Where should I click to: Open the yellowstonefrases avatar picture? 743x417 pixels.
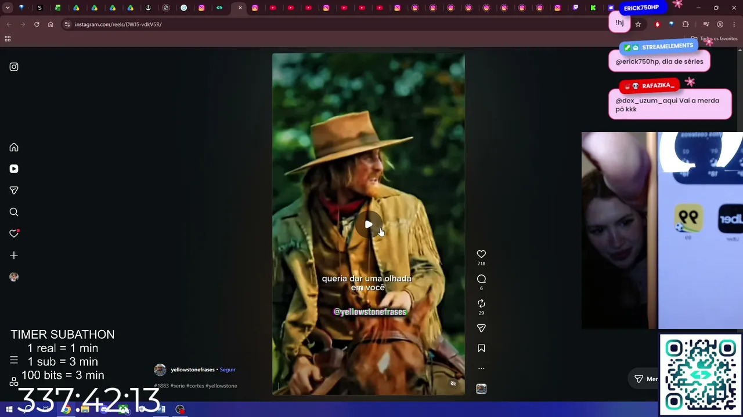160,370
